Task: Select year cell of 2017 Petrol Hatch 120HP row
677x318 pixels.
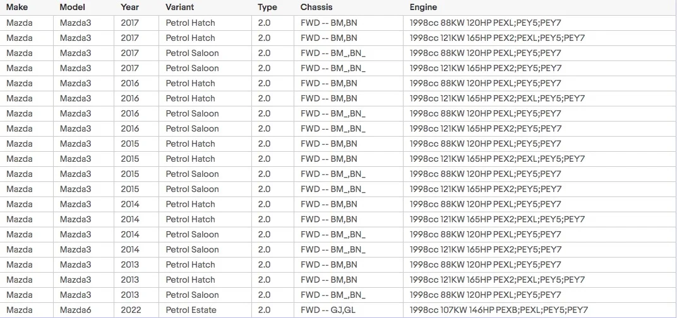Action: tap(136, 23)
